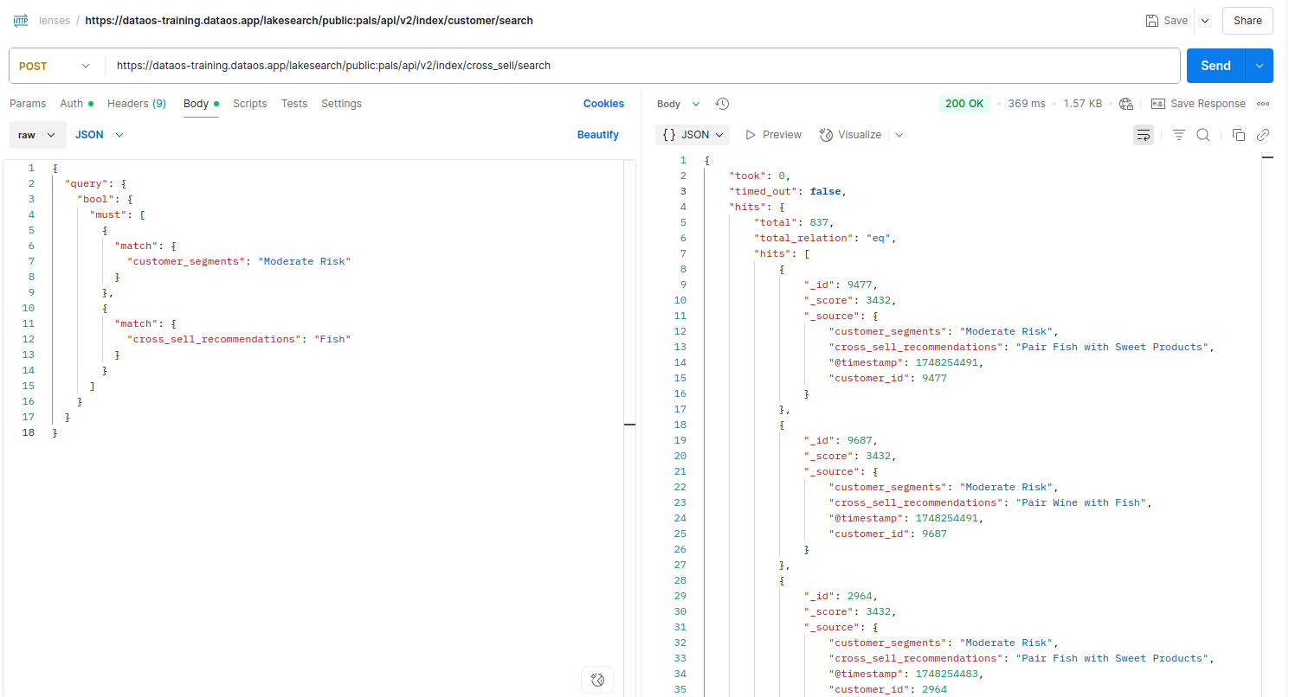Open the Headers (9) tab
The width and height of the screenshot is (1289, 697).
tap(137, 104)
